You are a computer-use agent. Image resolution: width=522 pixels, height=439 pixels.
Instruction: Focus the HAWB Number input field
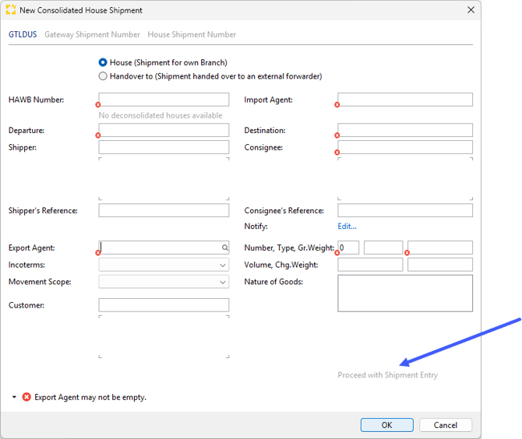pyautogui.click(x=164, y=100)
